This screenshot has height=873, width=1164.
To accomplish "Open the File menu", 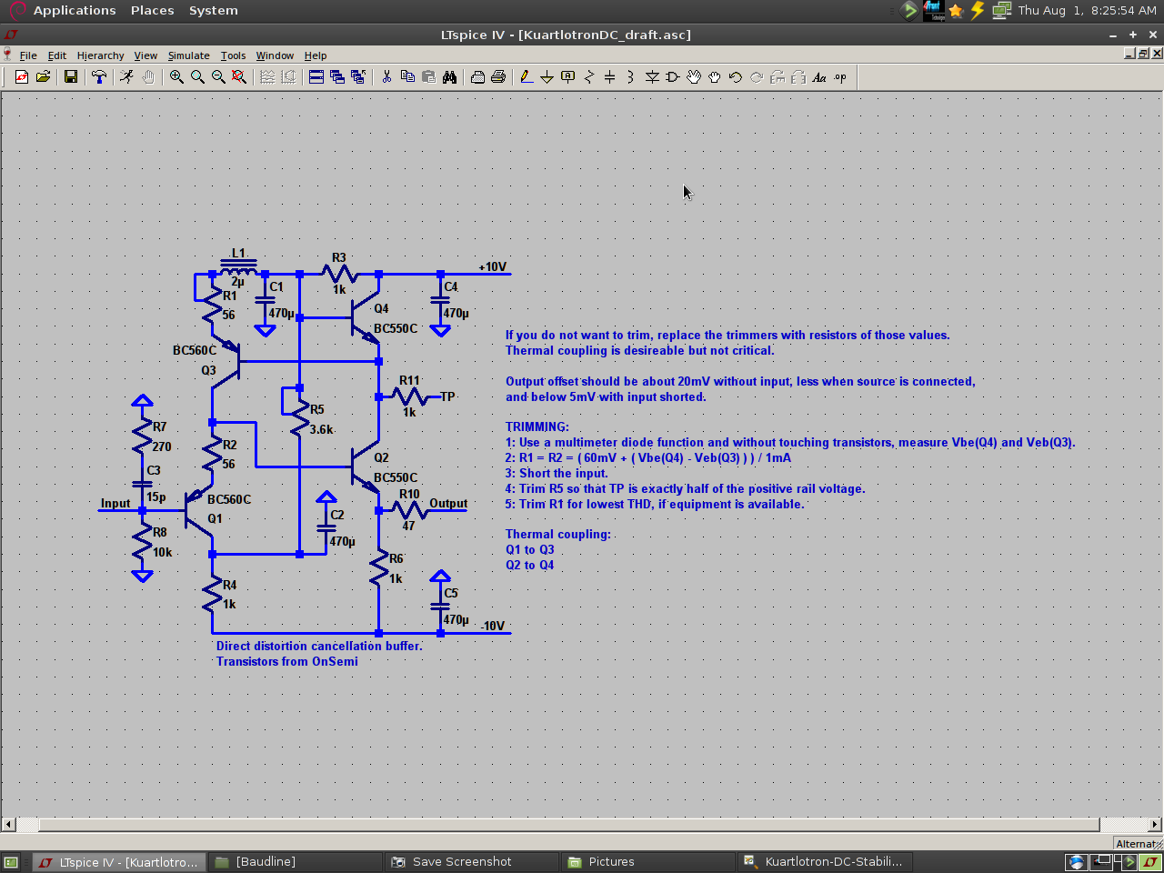I will click(28, 55).
